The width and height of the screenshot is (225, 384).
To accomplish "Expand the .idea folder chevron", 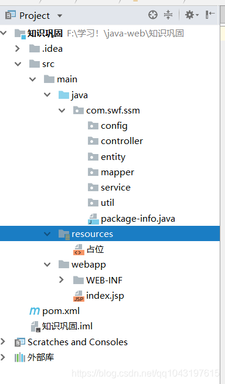I will [18, 48].
